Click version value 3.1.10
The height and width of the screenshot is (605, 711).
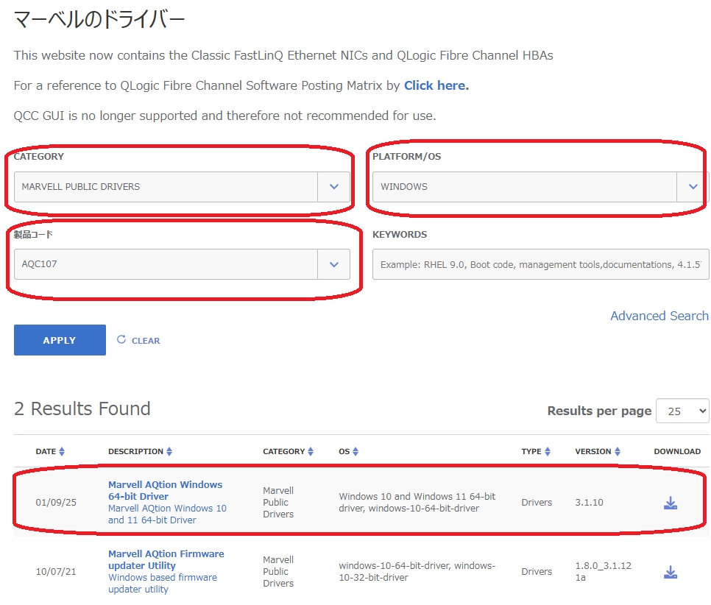click(589, 503)
